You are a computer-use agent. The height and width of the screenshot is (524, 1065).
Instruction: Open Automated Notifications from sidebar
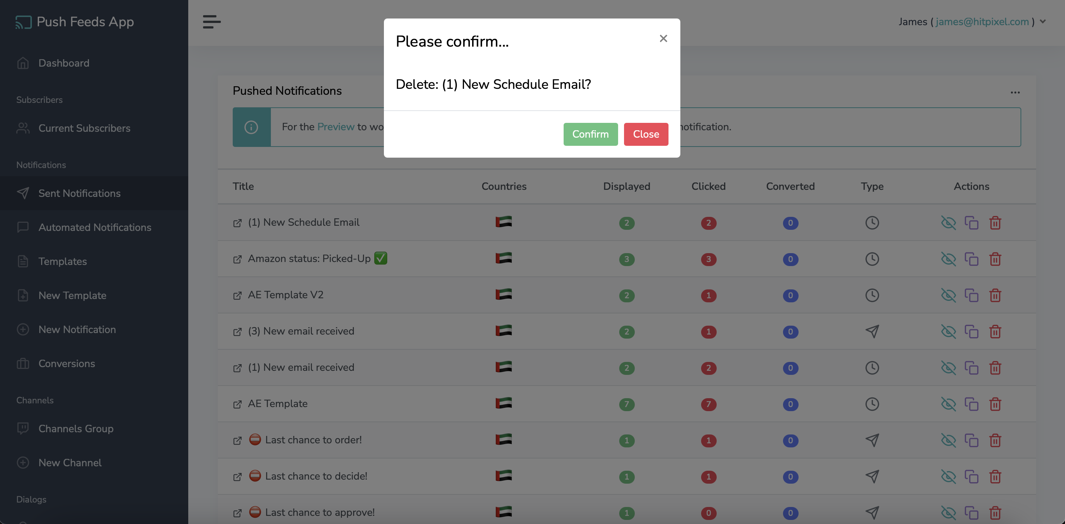click(x=94, y=226)
